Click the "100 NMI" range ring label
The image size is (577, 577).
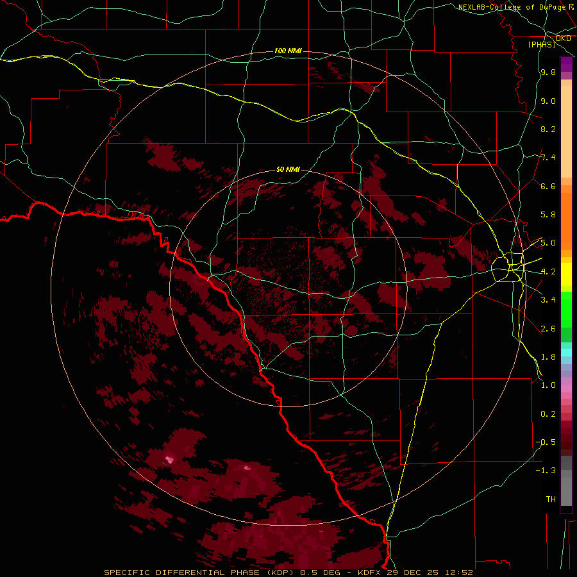click(x=288, y=51)
